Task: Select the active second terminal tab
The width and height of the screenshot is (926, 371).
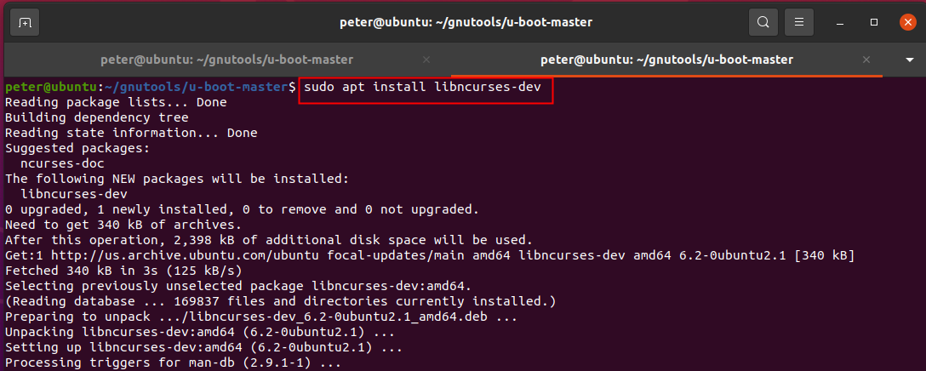Action: click(x=666, y=60)
